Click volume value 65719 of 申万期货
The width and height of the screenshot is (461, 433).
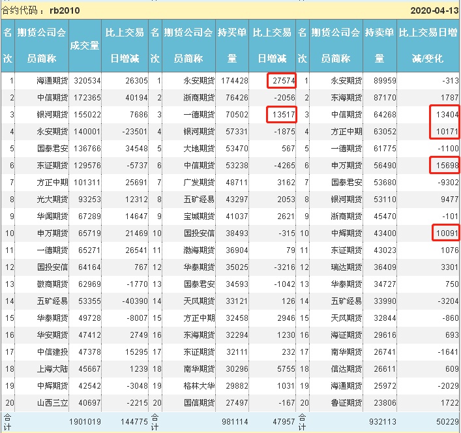pyautogui.click(x=89, y=233)
